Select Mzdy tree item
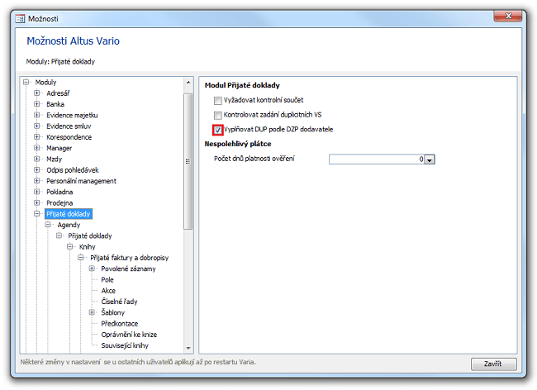The width and height of the screenshot is (537, 390). tap(54, 159)
